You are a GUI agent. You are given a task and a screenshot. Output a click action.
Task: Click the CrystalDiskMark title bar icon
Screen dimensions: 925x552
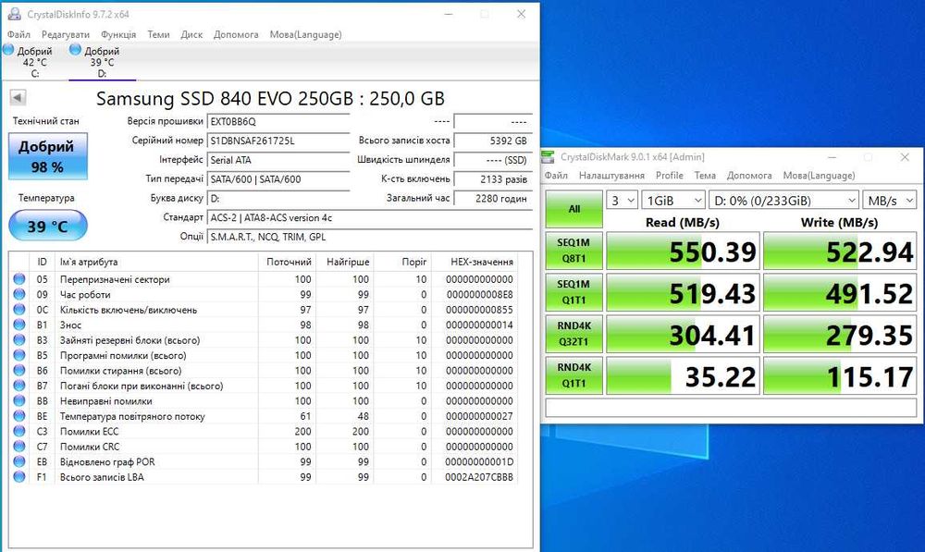click(x=548, y=157)
